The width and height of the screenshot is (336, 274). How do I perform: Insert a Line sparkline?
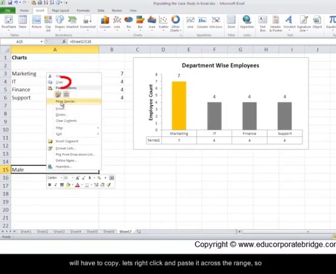190,22
